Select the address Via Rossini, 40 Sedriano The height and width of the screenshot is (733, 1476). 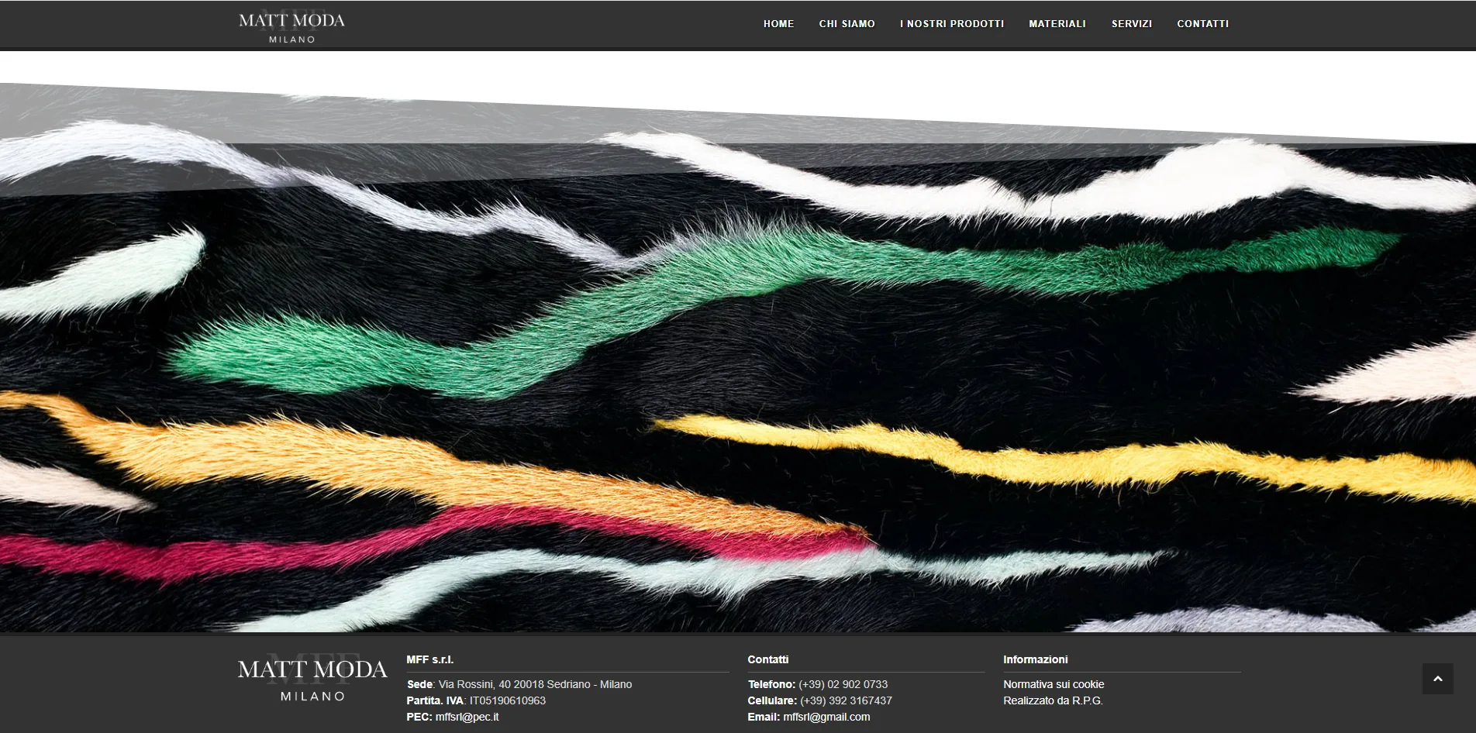[535, 684]
